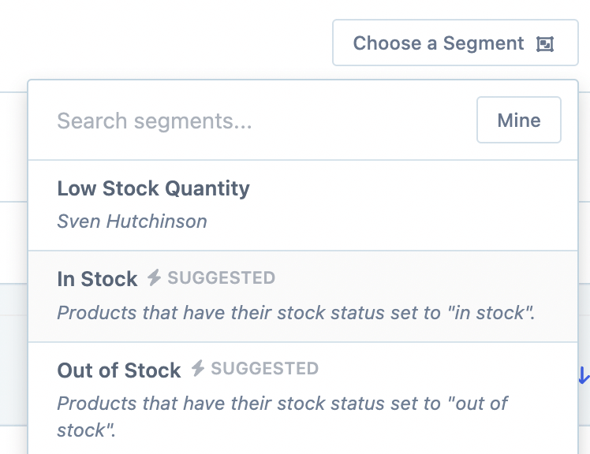Click the In Stock title text

pyautogui.click(x=97, y=278)
